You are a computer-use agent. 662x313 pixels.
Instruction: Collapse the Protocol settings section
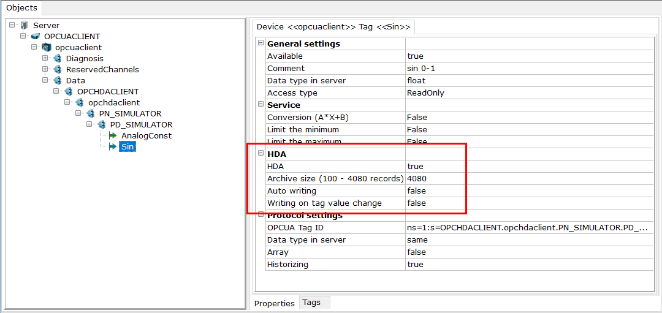[261, 215]
